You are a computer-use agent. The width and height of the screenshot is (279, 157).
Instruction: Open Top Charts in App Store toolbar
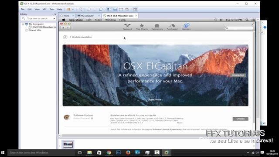point(142,27)
